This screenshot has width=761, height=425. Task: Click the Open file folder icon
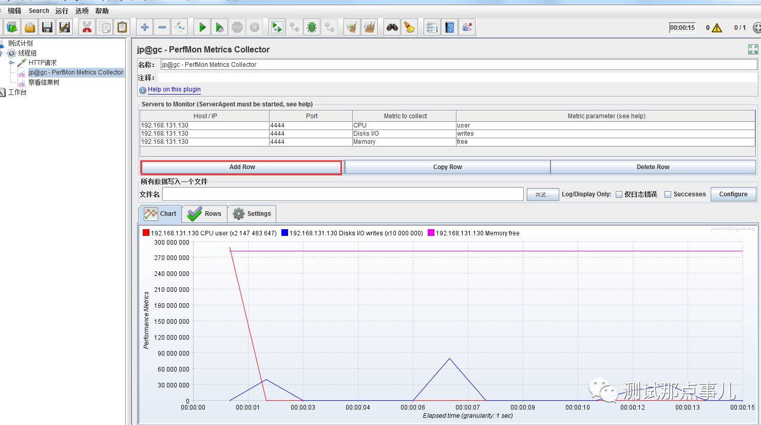coord(30,27)
